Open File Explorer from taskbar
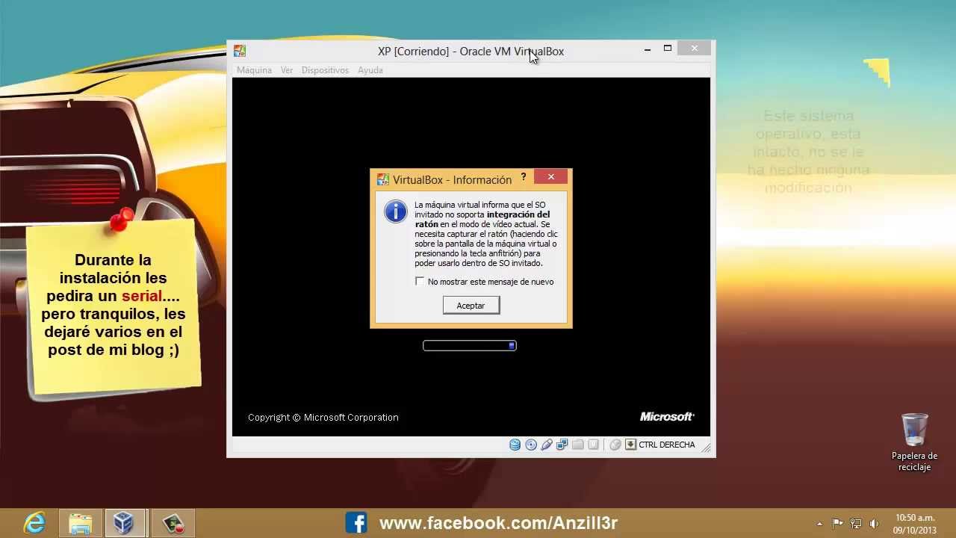The width and height of the screenshot is (956, 538). pyautogui.click(x=81, y=523)
